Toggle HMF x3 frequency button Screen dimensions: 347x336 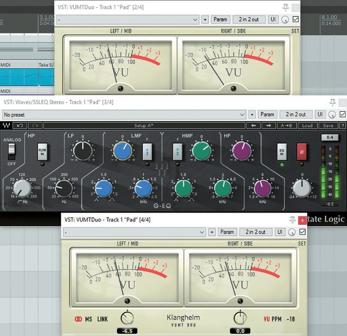click(x=177, y=152)
